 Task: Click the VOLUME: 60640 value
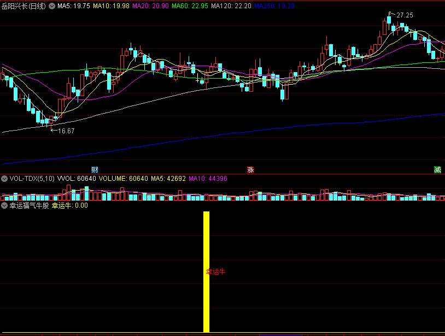(x=124, y=179)
